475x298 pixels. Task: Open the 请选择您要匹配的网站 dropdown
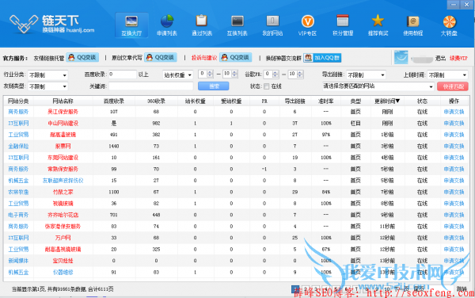[378, 86]
